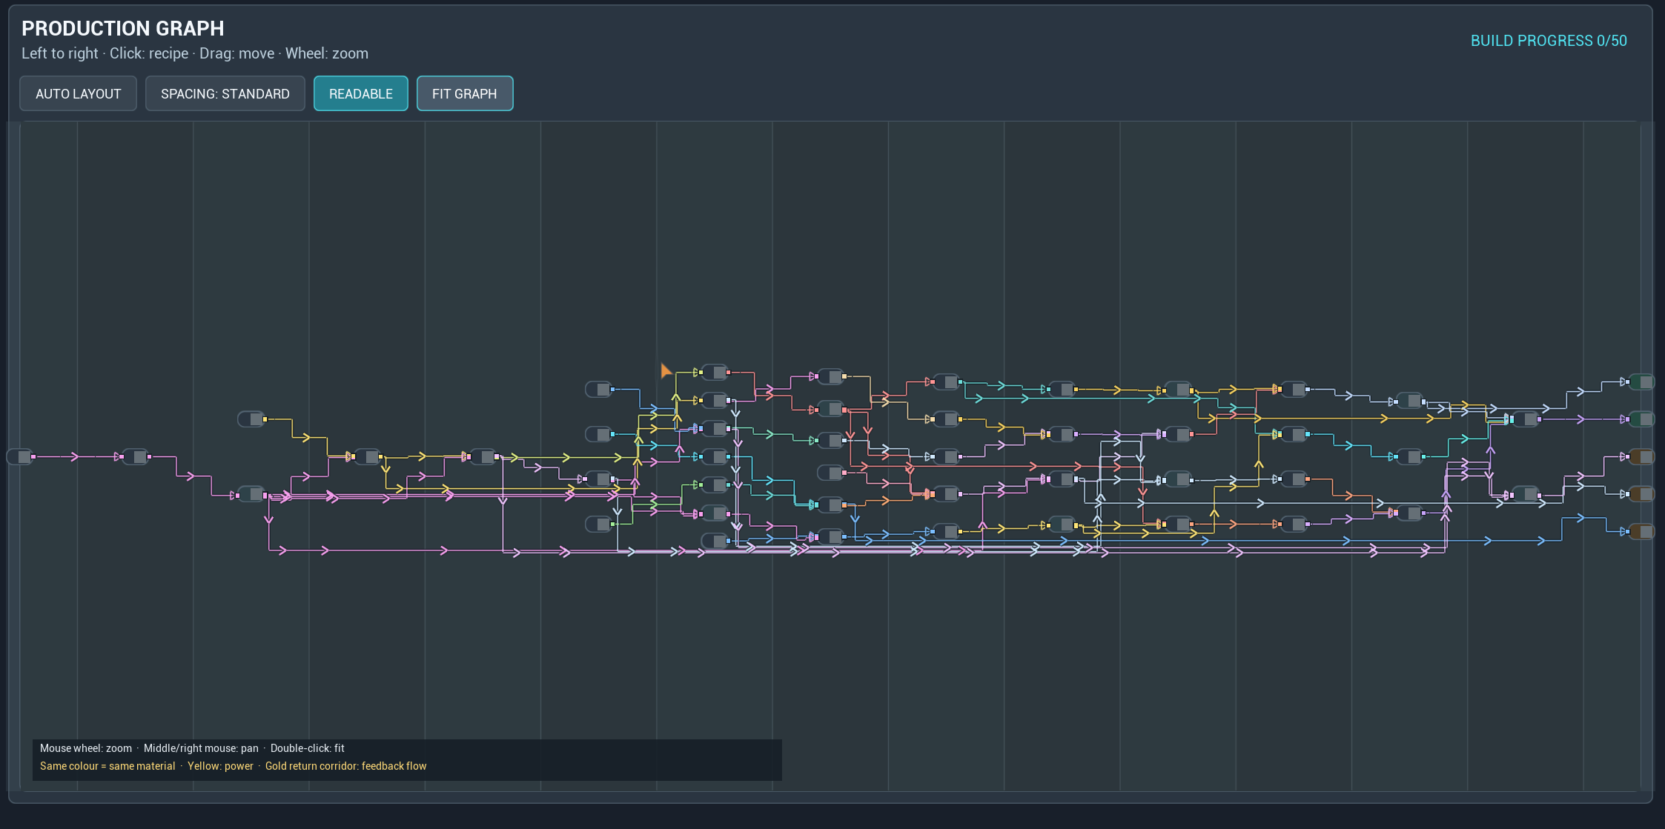
Task: Open the topmost node with yellow input and red output
Action: (x=715, y=372)
